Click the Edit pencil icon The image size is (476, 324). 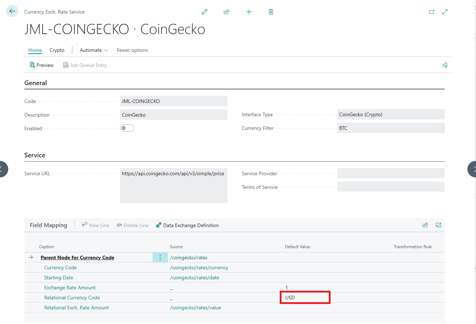coord(205,12)
